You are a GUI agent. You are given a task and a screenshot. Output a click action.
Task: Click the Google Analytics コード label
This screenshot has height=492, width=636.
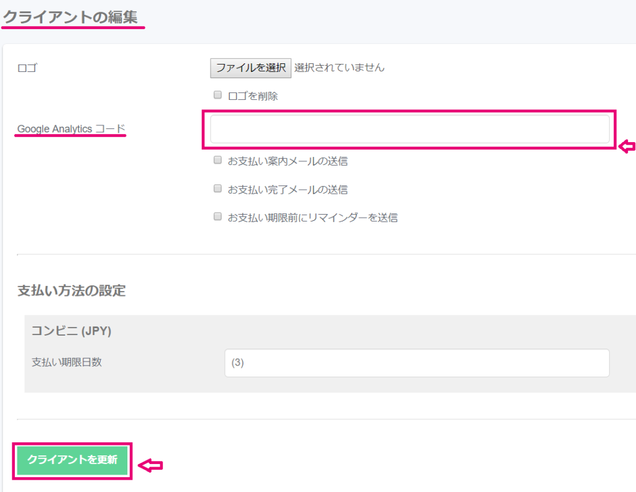point(71,129)
